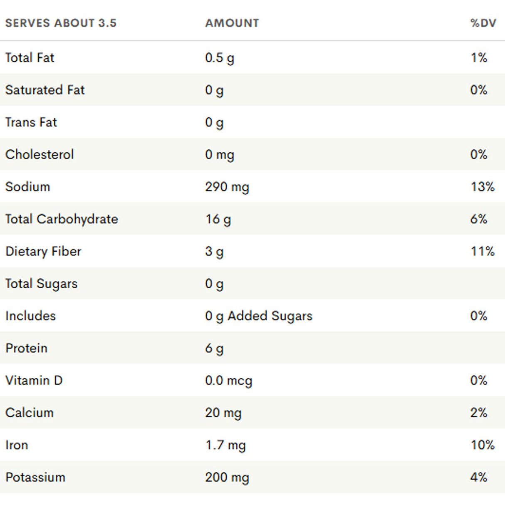This screenshot has height=505, width=505.
Task: Click the AMOUNT column header
Action: 232,23
